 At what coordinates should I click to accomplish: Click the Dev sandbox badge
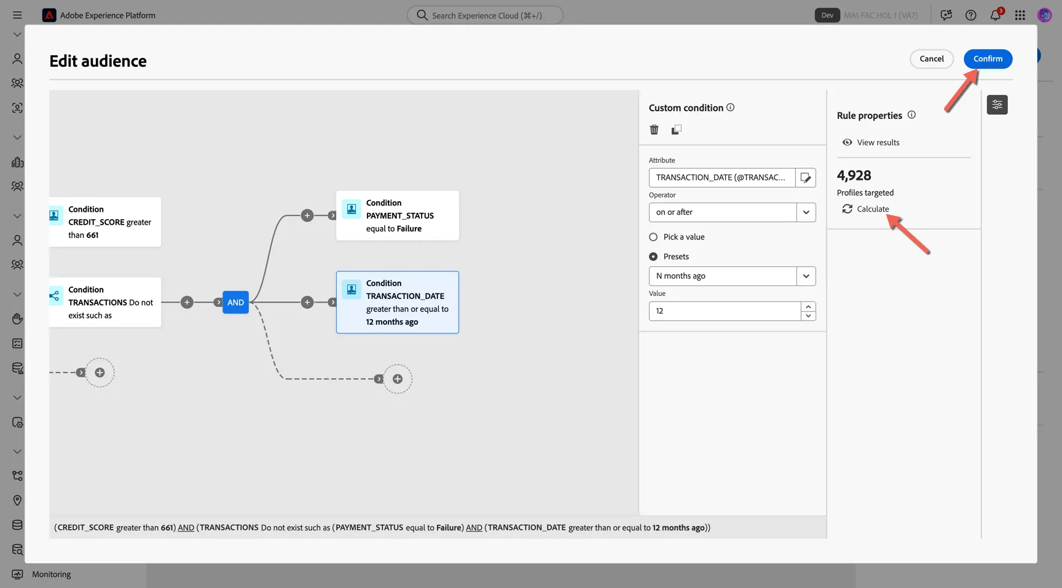point(827,15)
